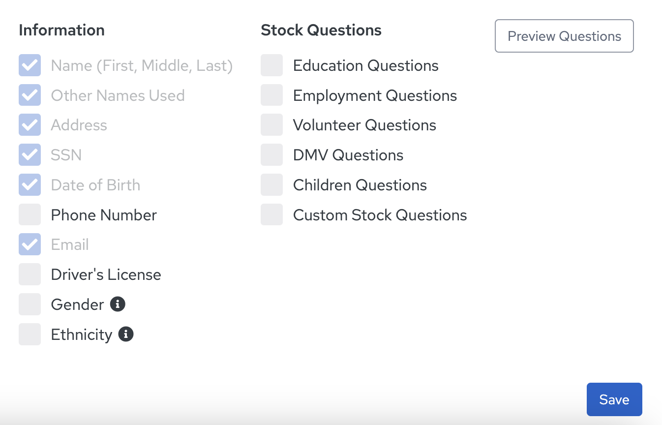Open the Ethnicity info icon
The height and width of the screenshot is (425, 662).
126,334
